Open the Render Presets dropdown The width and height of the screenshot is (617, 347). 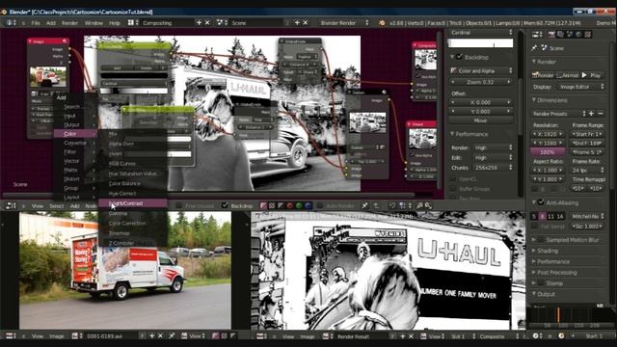[558, 114]
